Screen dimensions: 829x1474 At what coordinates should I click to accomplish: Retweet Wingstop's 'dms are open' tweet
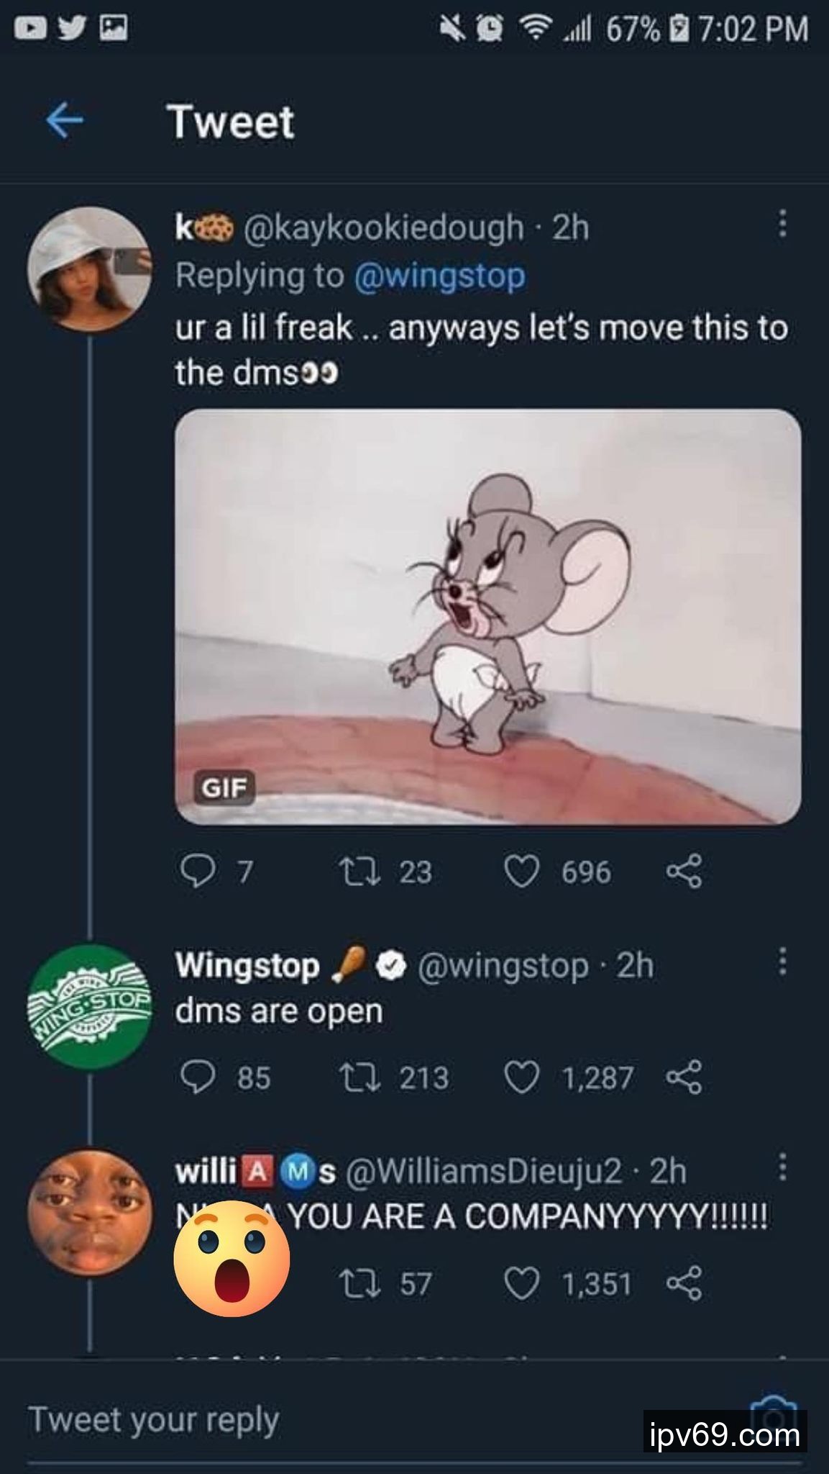click(x=354, y=1078)
